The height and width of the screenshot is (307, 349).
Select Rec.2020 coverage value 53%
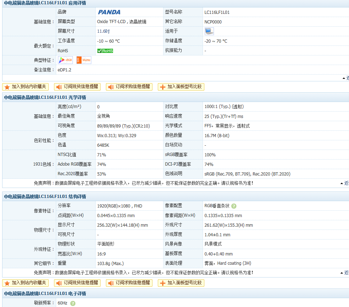[x=102, y=174]
